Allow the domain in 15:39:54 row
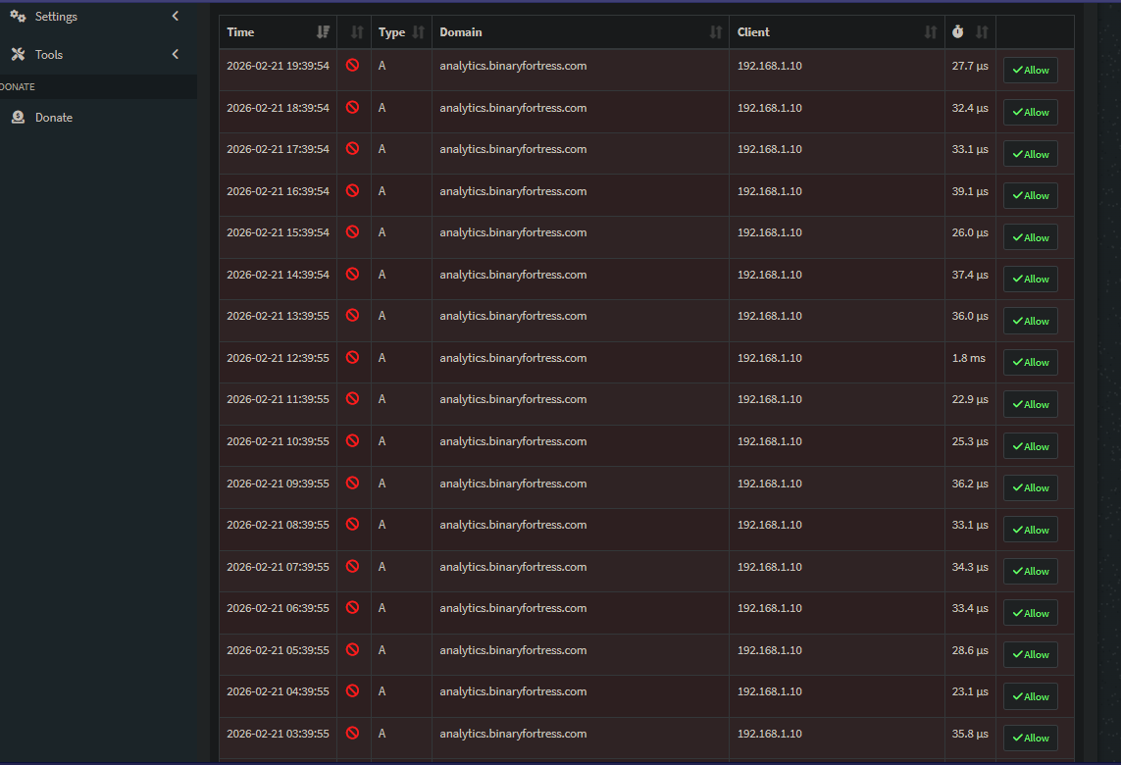Image resolution: width=1121 pixels, height=765 pixels. coord(1030,237)
